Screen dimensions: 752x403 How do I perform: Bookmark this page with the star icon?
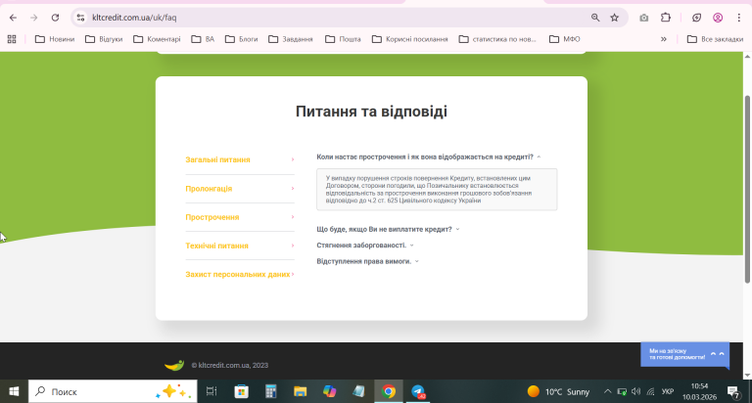pyautogui.click(x=614, y=18)
